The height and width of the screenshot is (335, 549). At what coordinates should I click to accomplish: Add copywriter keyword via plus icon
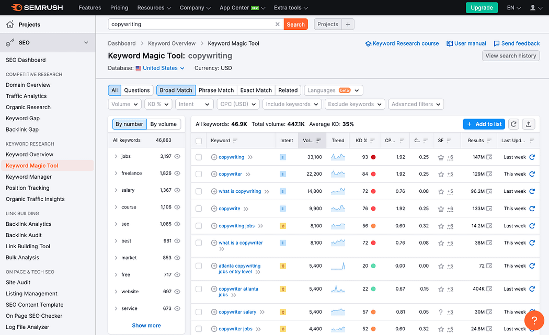pyautogui.click(x=214, y=174)
